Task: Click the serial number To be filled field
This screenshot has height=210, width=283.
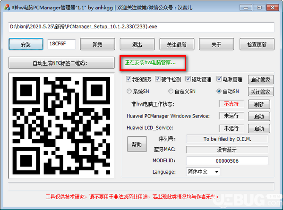Action: [227, 139]
